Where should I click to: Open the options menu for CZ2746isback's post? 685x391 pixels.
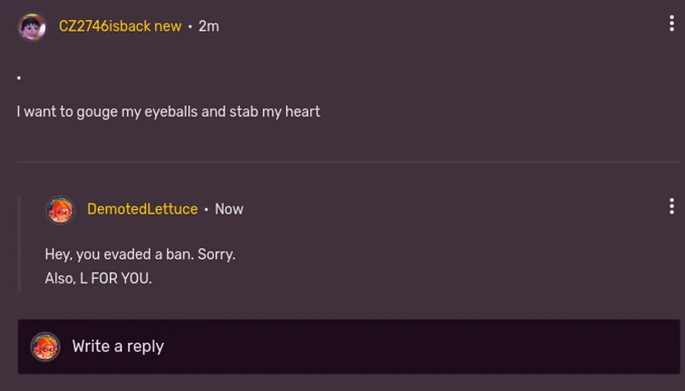point(671,24)
